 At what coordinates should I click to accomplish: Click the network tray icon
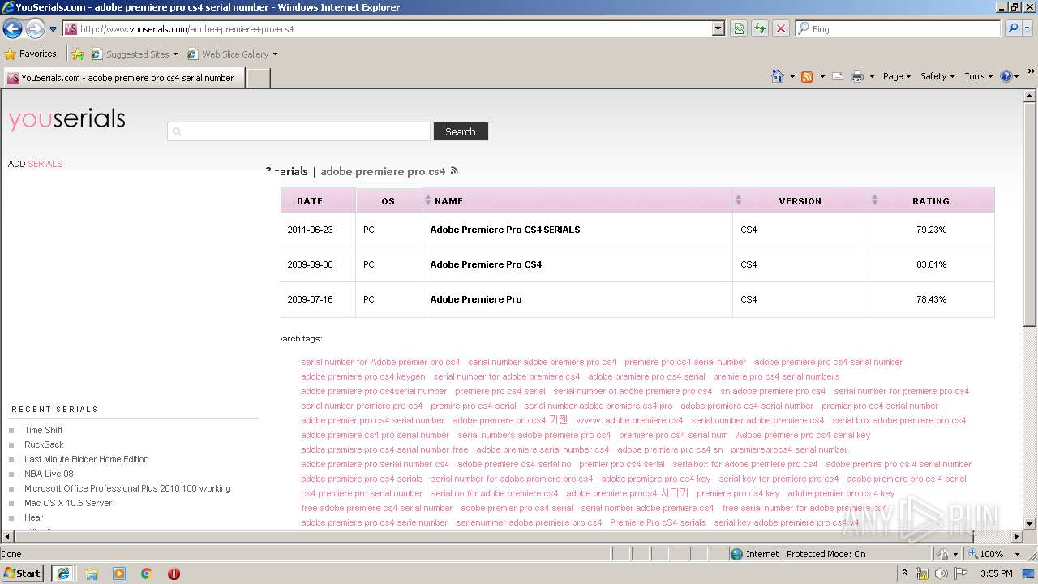[x=922, y=573]
